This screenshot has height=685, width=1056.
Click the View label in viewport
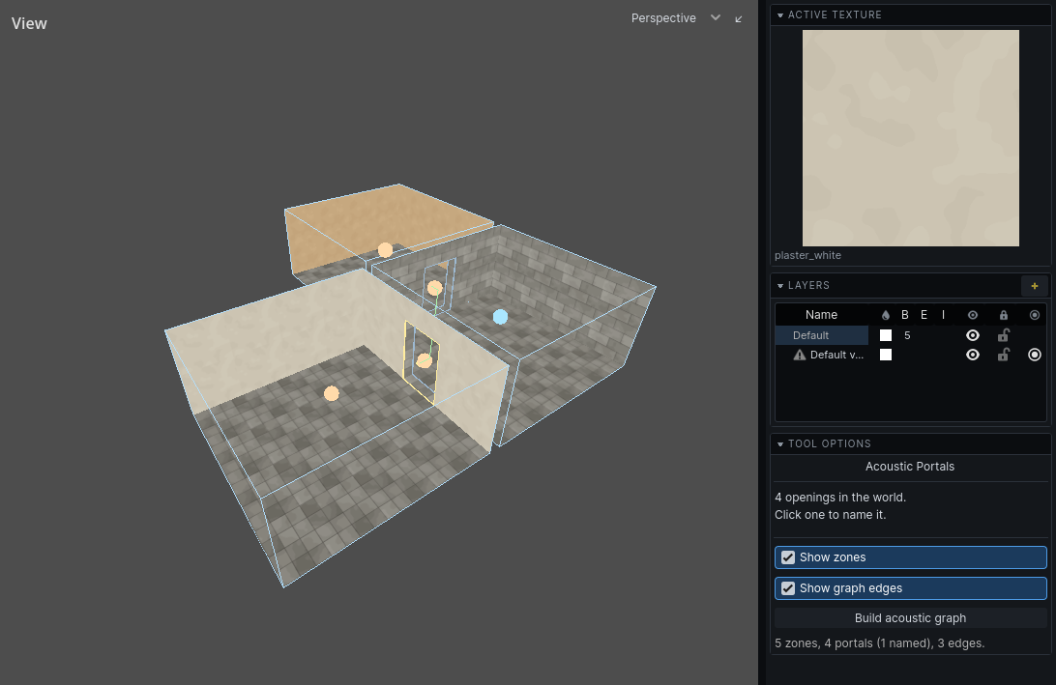point(29,23)
